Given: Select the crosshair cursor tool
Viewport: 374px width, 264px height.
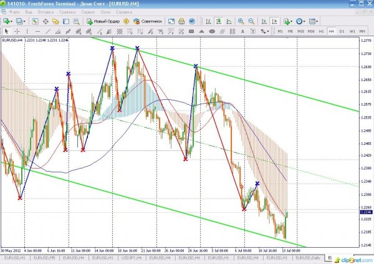Looking at the screenshot, I should (17, 31).
